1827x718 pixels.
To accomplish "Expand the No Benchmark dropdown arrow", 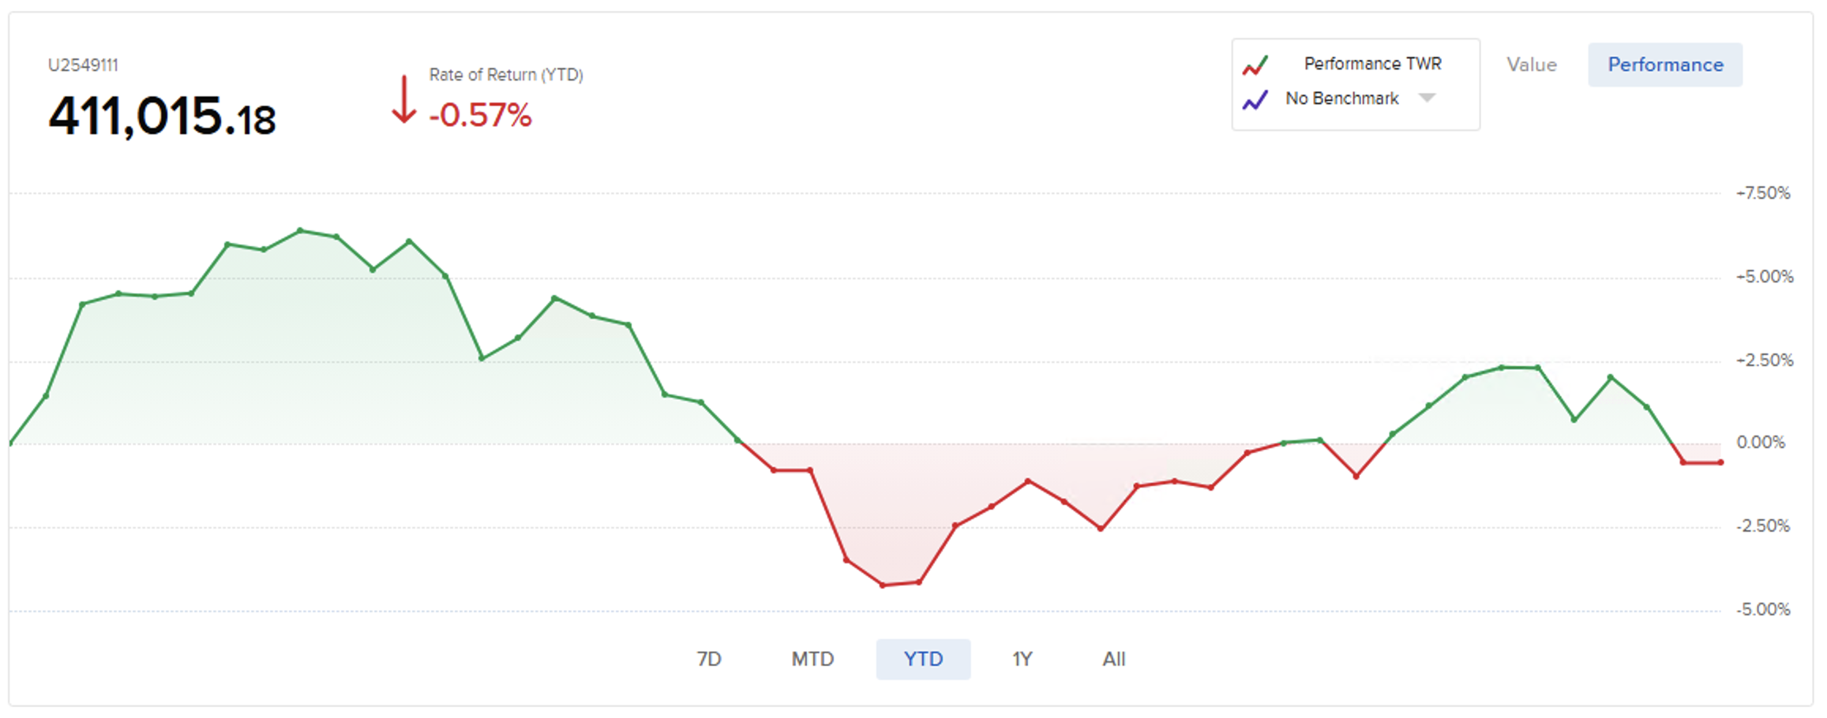I will [x=1427, y=98].
